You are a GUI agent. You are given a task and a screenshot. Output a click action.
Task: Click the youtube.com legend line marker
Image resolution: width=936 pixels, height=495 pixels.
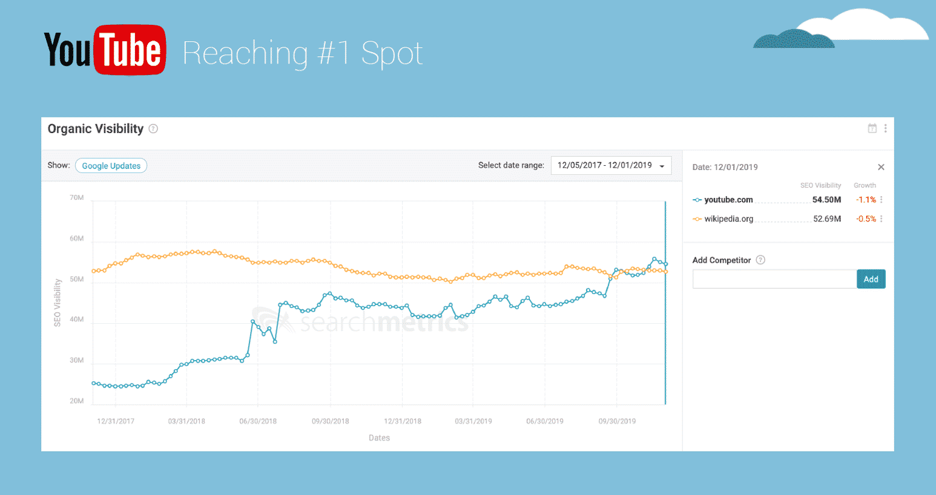[x=697, y=200]
